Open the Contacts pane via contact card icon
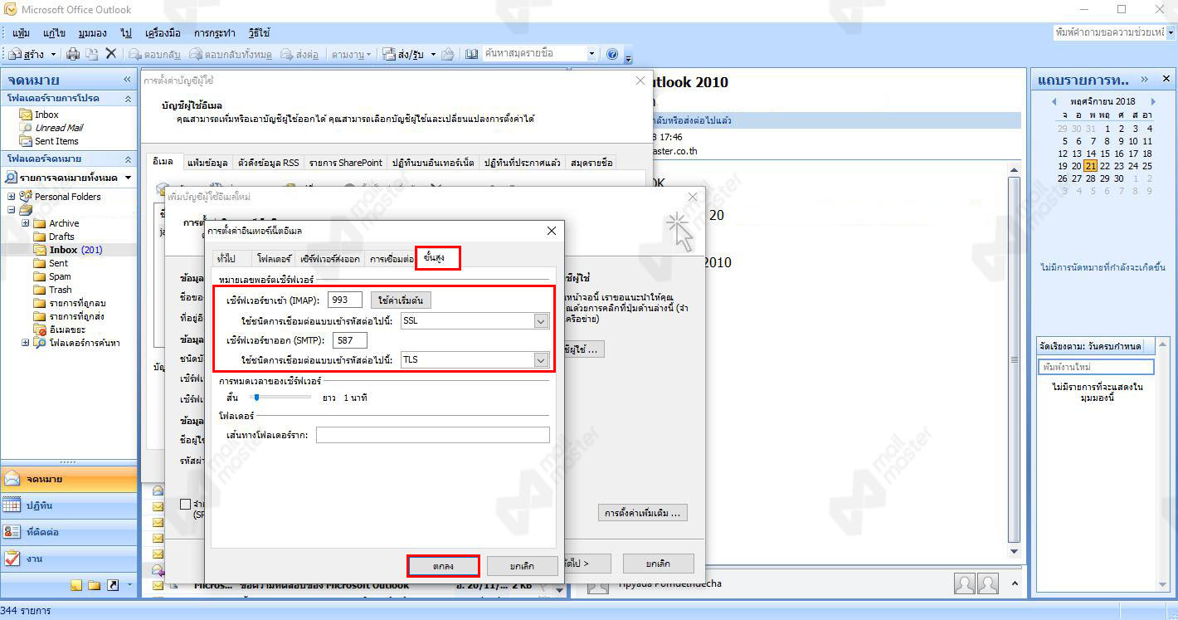This screenshot has width=1178, height=620. 12,532
